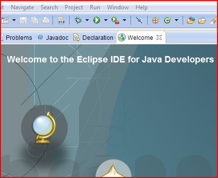
Task: Click the Save All icon
Action: [x=35, y=20]
